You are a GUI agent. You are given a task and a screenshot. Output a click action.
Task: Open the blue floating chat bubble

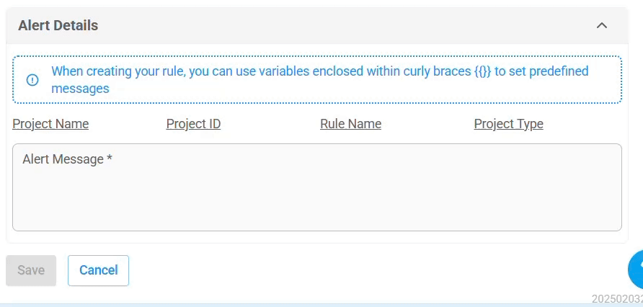pos(636,269)
